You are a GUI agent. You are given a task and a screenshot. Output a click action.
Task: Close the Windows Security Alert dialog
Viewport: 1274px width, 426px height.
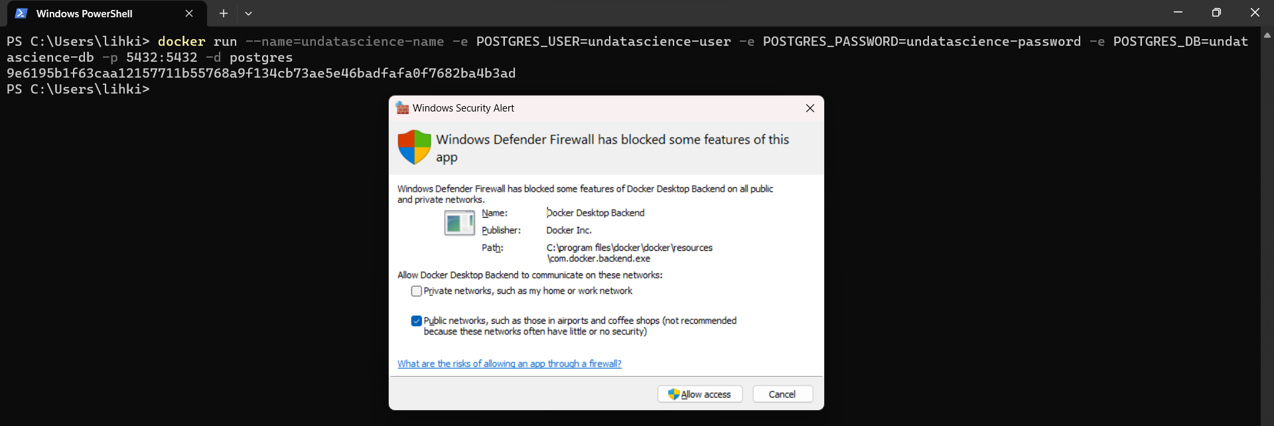810,108
